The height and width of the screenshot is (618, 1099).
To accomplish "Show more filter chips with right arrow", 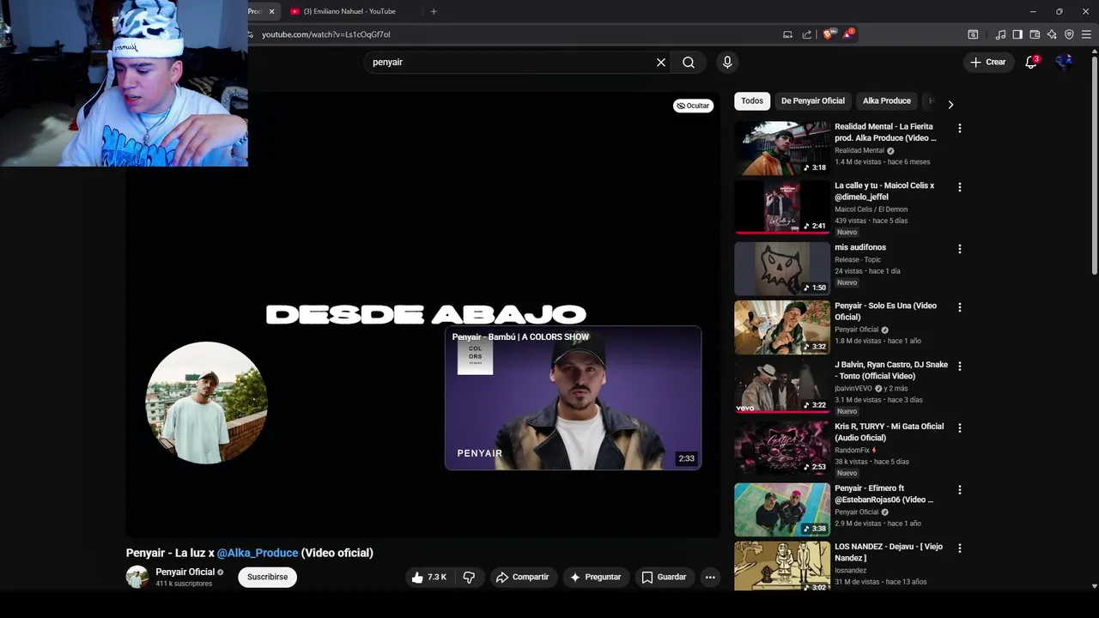I will click(950, 104).
